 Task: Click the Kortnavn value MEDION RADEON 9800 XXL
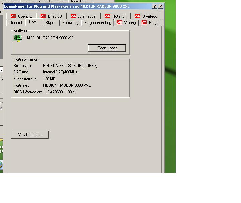click(x=67, y=85)
